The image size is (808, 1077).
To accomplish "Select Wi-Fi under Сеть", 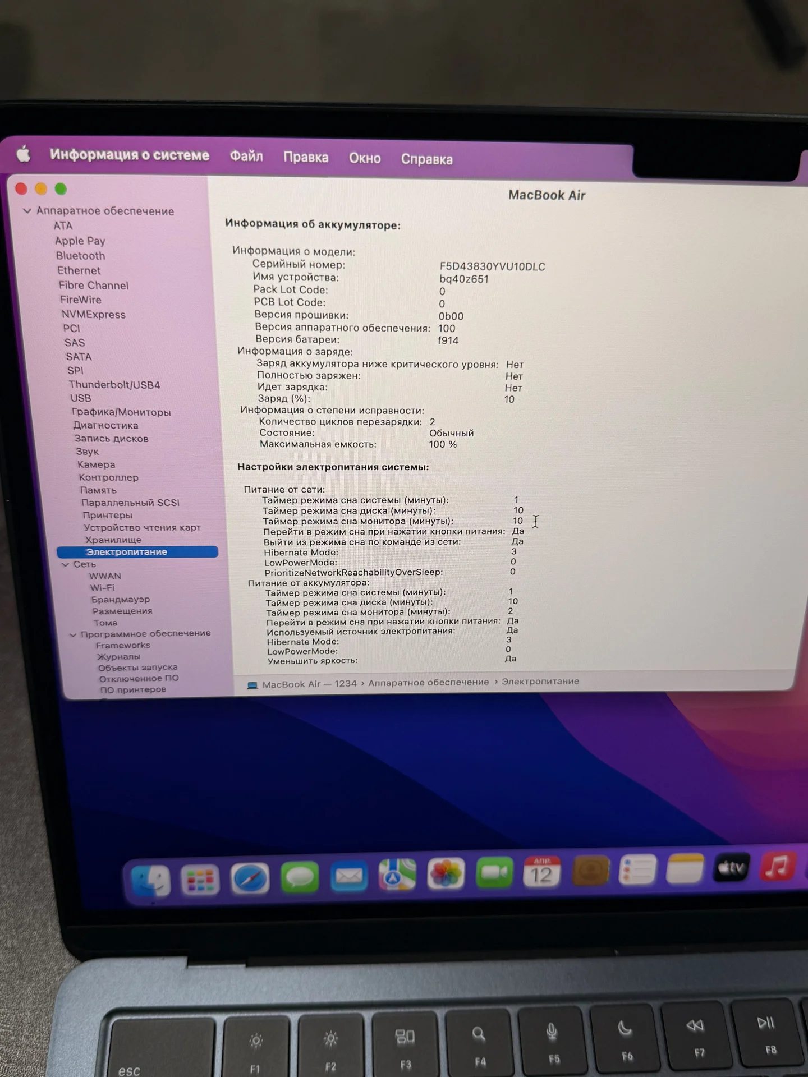I will (x=102, y=588).
